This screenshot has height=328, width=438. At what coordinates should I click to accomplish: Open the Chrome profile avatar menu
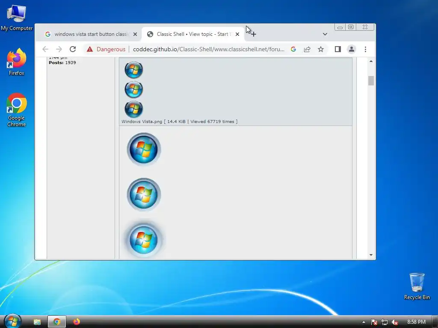click(352, 50)
